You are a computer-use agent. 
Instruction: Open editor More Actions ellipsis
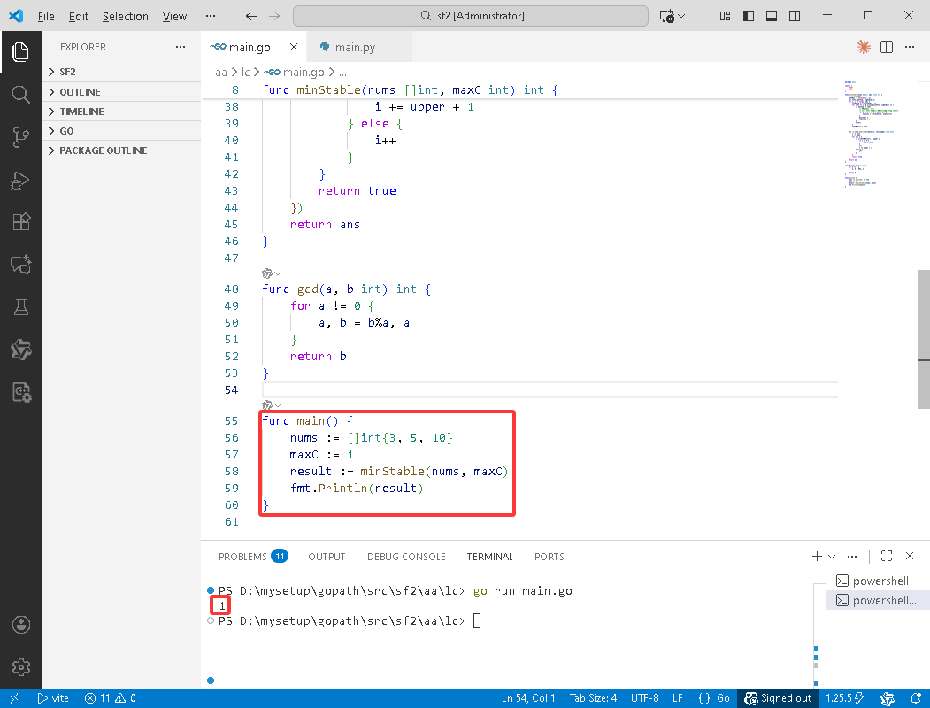910,47
